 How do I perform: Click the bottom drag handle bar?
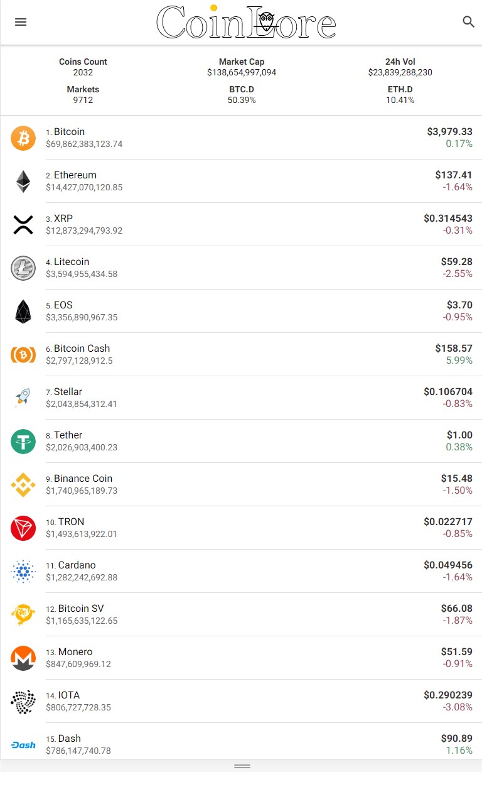(x=242, y=766)
